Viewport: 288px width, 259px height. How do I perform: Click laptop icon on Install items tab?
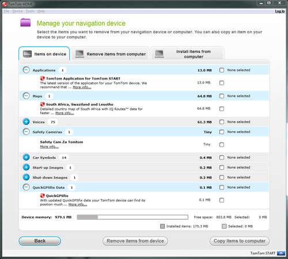160,54
